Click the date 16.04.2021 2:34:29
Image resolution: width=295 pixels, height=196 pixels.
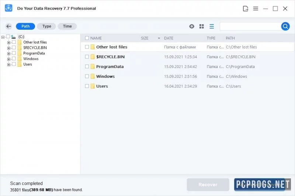pyautogui.click(x=180, y=86)
